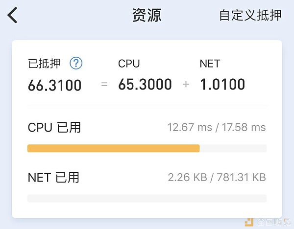Tap the 自定义抵押 link

click(x=250, y=15)
